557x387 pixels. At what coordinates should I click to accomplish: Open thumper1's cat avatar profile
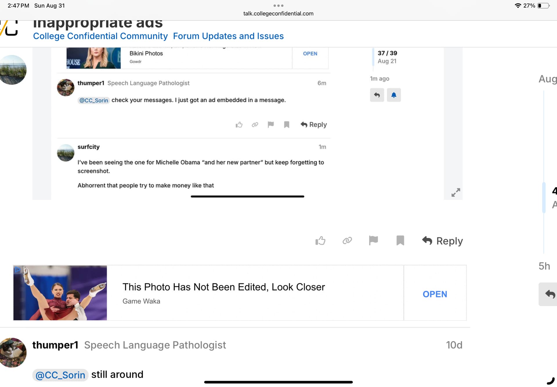pos(13,352)
